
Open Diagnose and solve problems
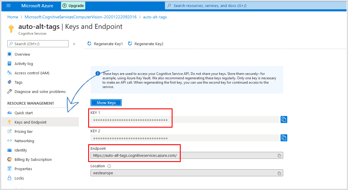10,92
